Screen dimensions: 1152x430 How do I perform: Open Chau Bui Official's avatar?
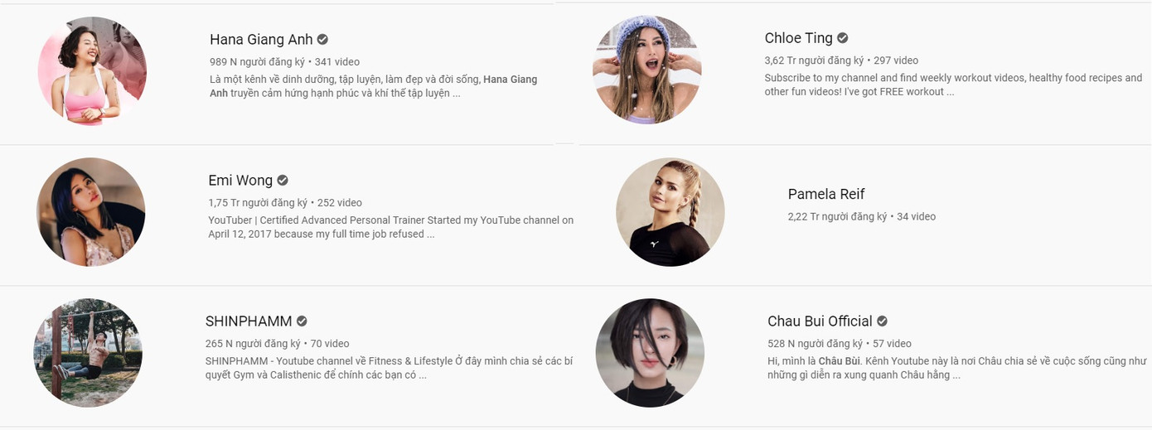pos(650,353)
